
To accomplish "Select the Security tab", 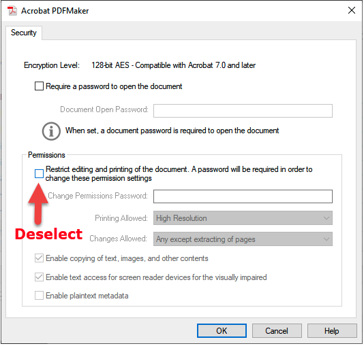I will [x=24, y=33].
